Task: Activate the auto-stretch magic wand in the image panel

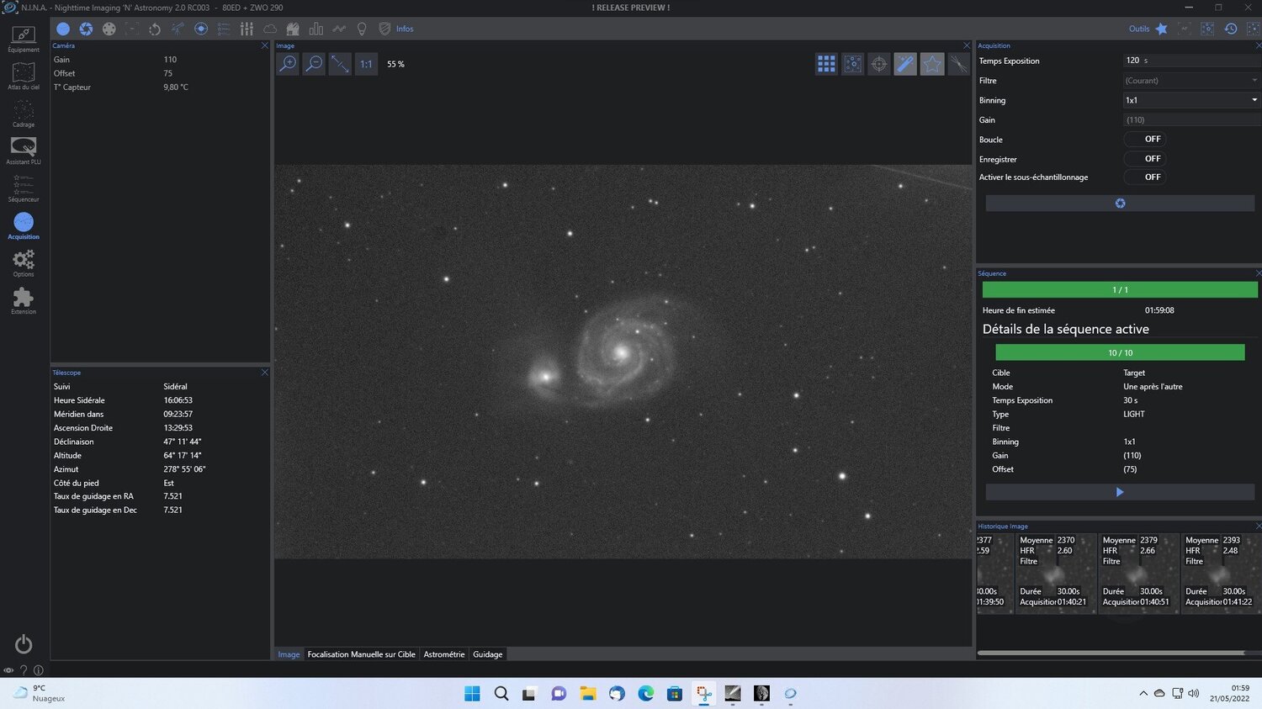Action: pyautogui.click(x=905, y=64)
